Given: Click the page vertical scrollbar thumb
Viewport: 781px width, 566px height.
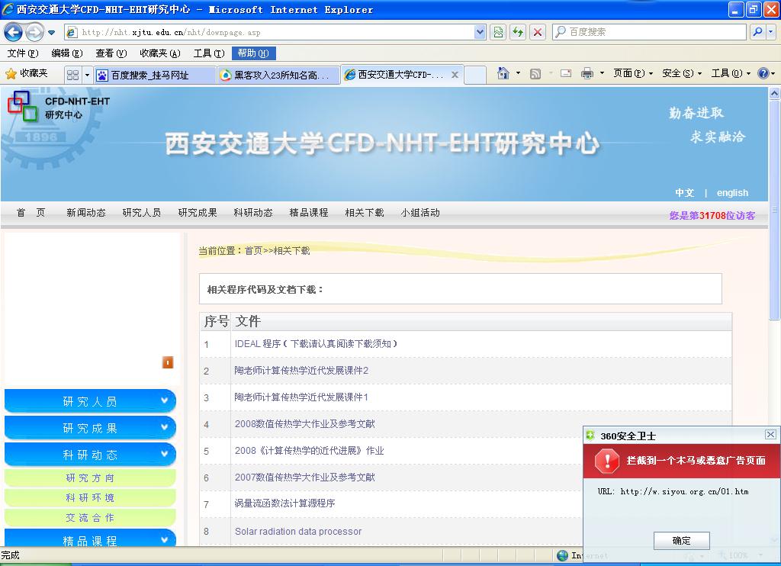Looking at the screenshot, I should [774, 210].
